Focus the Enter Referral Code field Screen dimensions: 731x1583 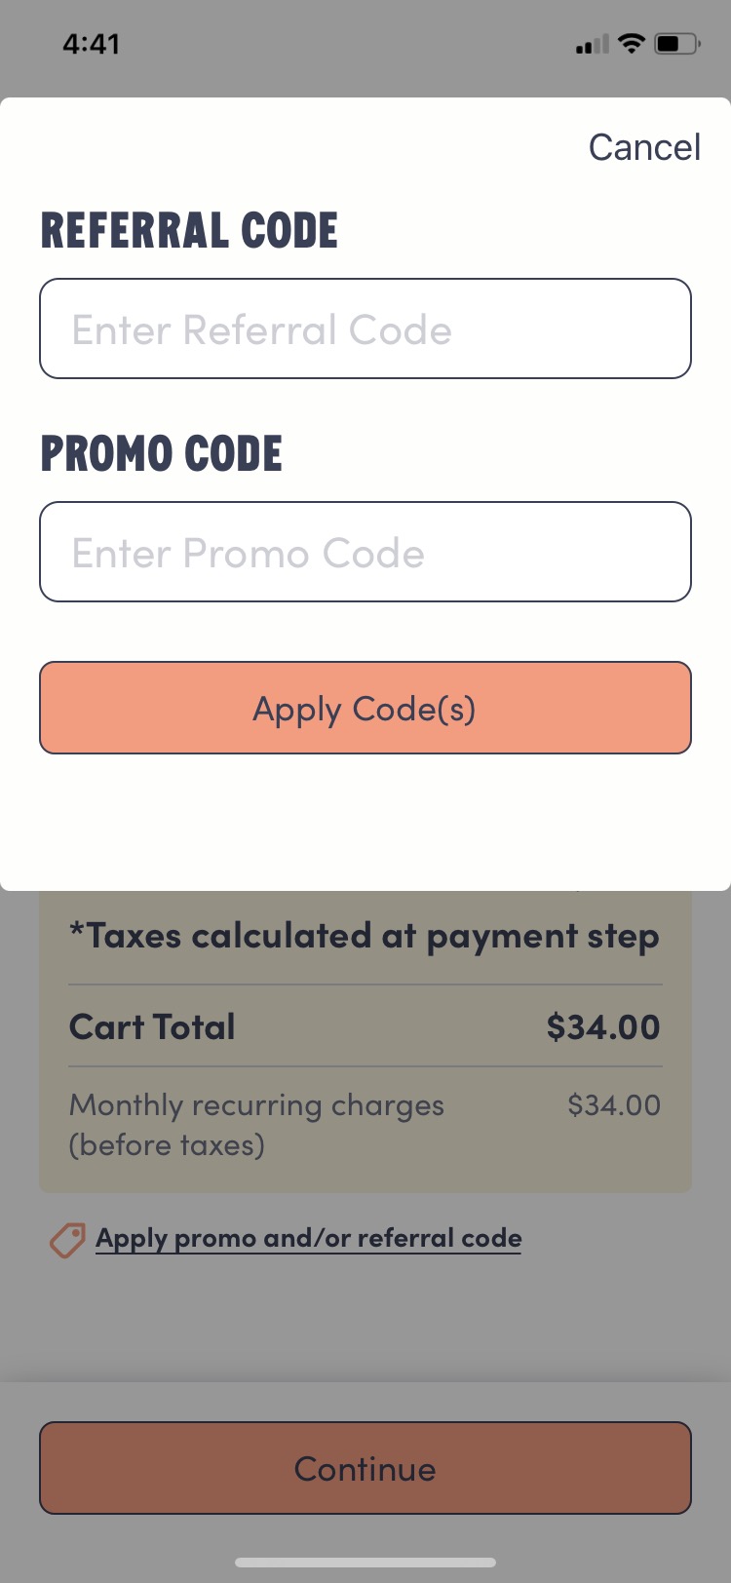pos(365,329)
